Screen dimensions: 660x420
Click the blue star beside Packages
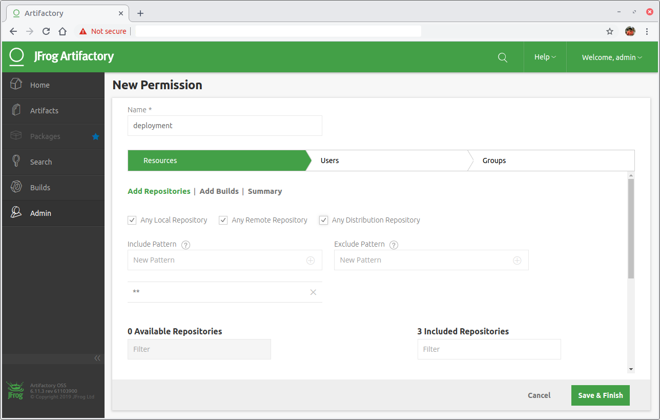coord(95,136)
